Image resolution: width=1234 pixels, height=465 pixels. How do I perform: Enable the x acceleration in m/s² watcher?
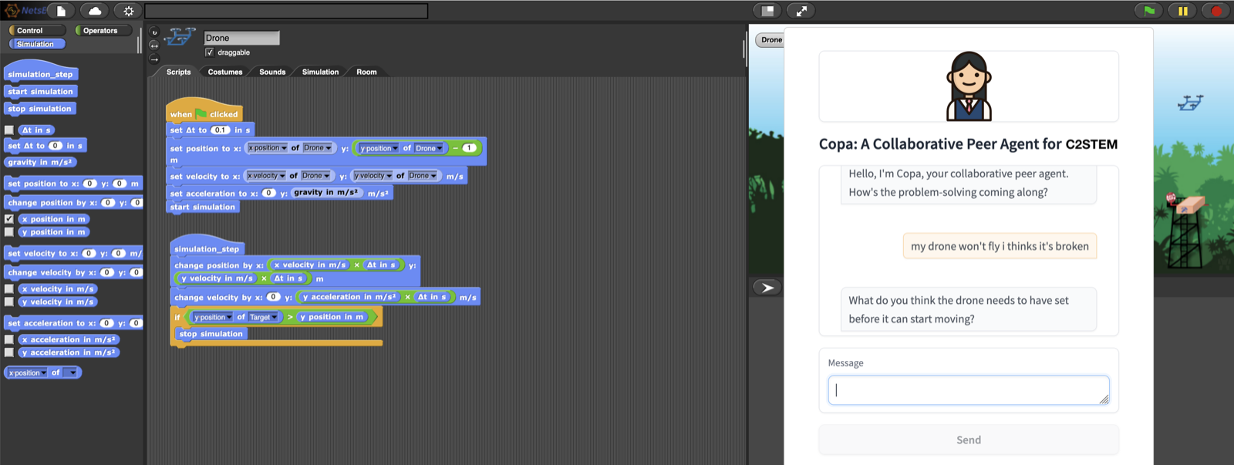click(9, 339)
